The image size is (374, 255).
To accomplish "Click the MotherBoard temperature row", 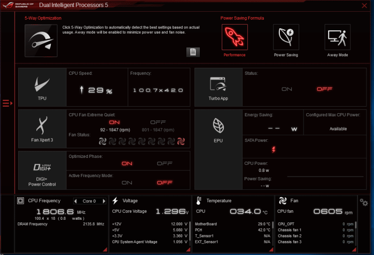I will 232,224.
